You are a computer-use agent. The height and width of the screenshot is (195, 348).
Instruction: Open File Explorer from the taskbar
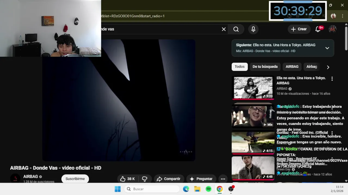pyautogui.click(x=197, y=189)
